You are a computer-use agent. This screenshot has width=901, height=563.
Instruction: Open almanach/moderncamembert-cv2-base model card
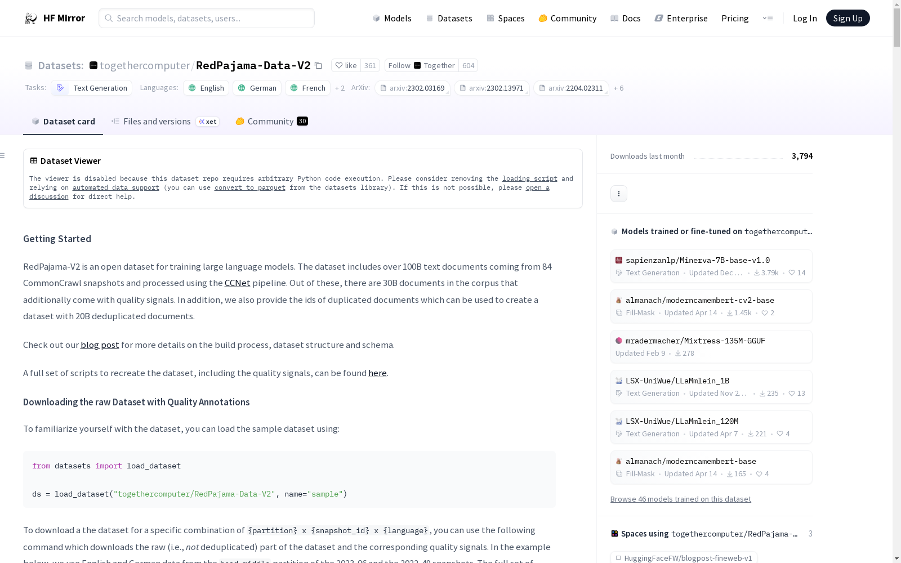click(711, 306)
